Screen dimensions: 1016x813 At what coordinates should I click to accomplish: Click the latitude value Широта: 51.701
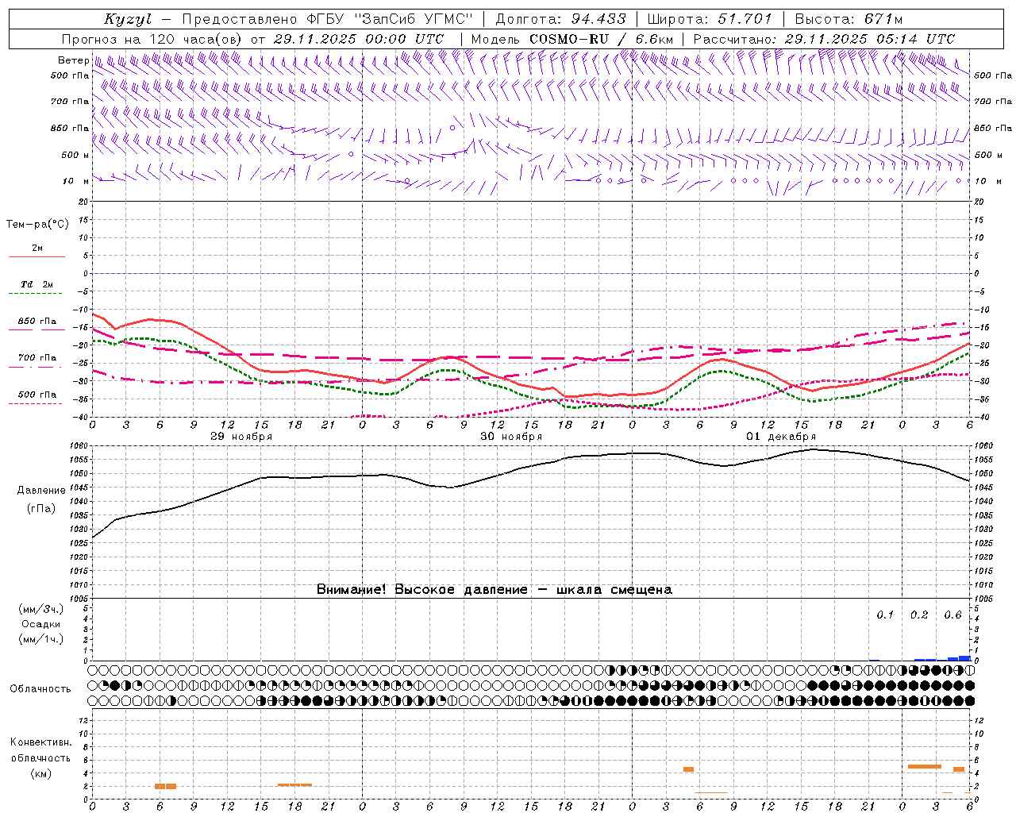click(710, 19)
